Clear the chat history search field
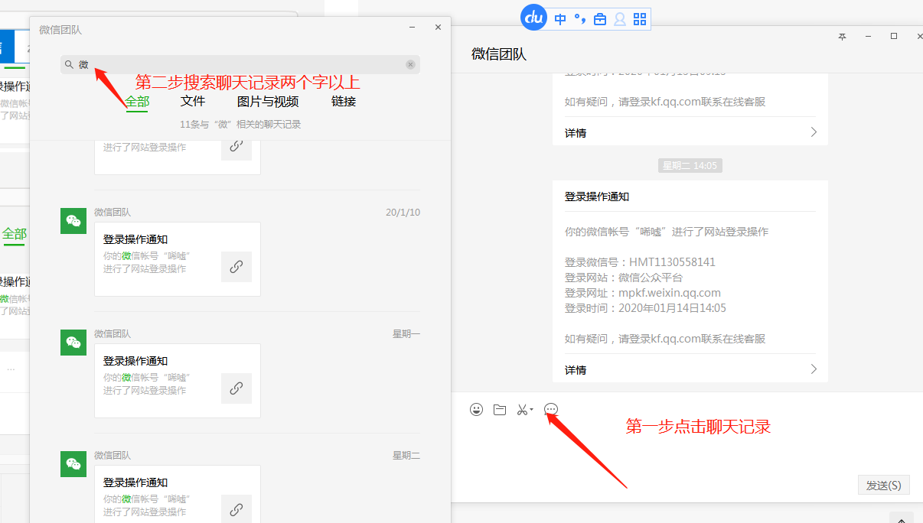Viewport: 923px width, 523px height. pyautogui.click(x=410, y=65)
